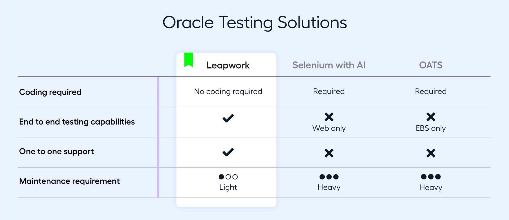Click OATS Heavy maintenance dots
This screenshot has width=509, height=220.
(x=431, y=177)
